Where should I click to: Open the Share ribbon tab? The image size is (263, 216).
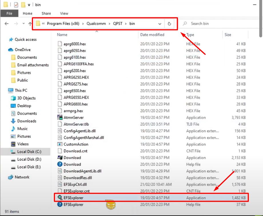tap(46, 13)
